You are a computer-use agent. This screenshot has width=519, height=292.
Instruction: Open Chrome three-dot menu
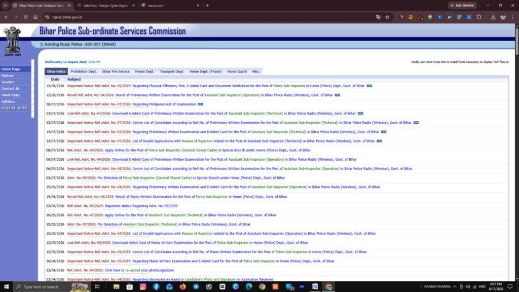pos(513,17)
